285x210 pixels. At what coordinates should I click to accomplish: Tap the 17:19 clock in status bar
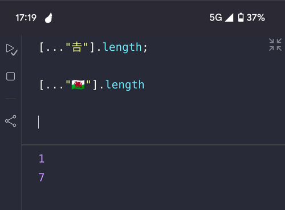coord(26,18)
